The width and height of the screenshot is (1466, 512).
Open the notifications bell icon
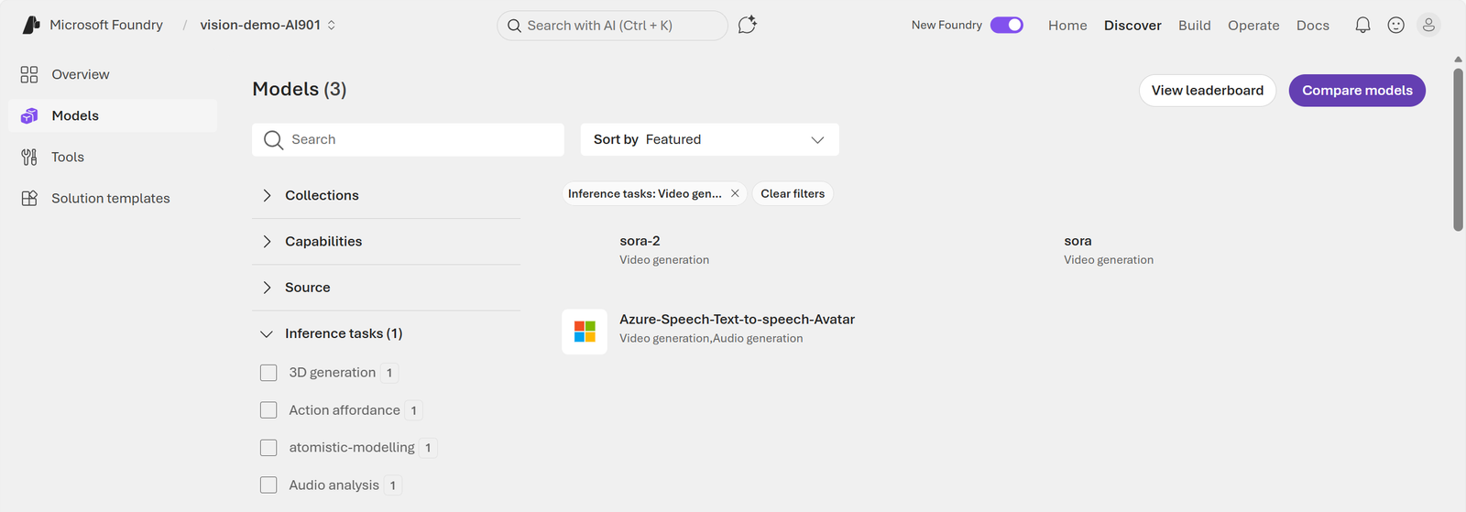(x=1362, y=26)
